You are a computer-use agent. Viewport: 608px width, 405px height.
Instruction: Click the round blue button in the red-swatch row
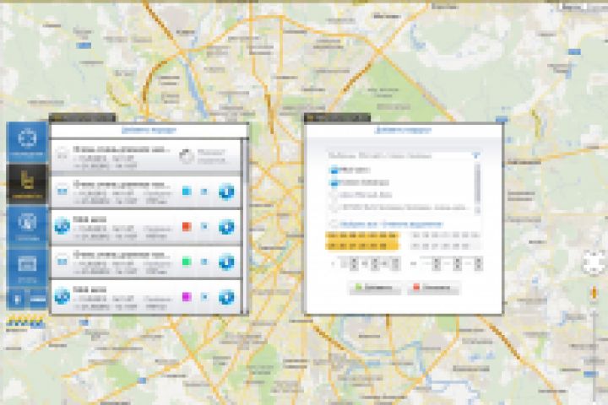(x=226, y=227)
